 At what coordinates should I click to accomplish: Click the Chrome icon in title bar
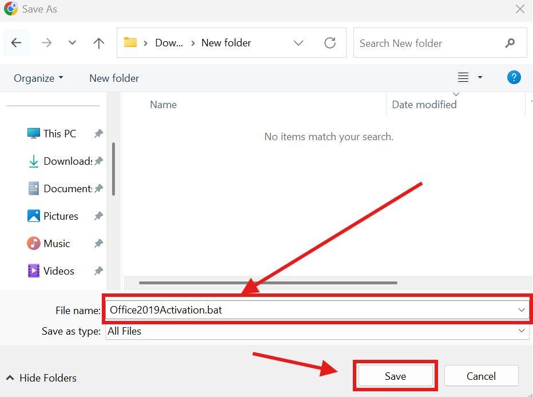coord(10,9)
